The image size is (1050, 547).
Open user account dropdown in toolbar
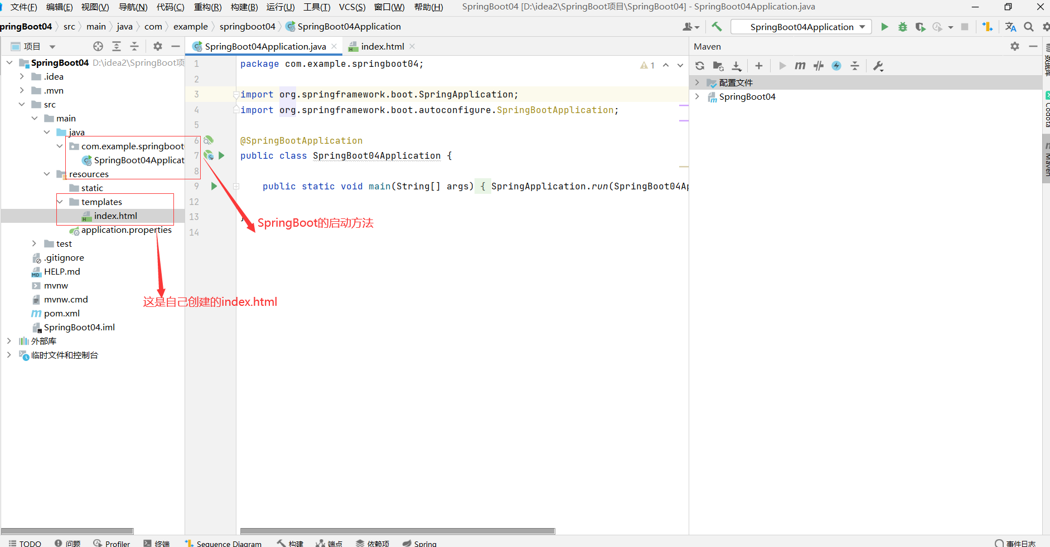click(691, 27)
